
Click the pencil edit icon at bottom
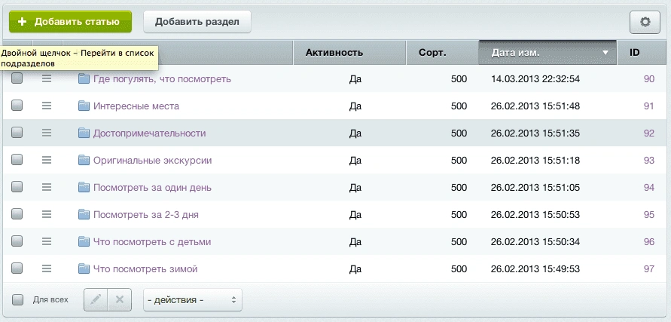coord(96,299)
